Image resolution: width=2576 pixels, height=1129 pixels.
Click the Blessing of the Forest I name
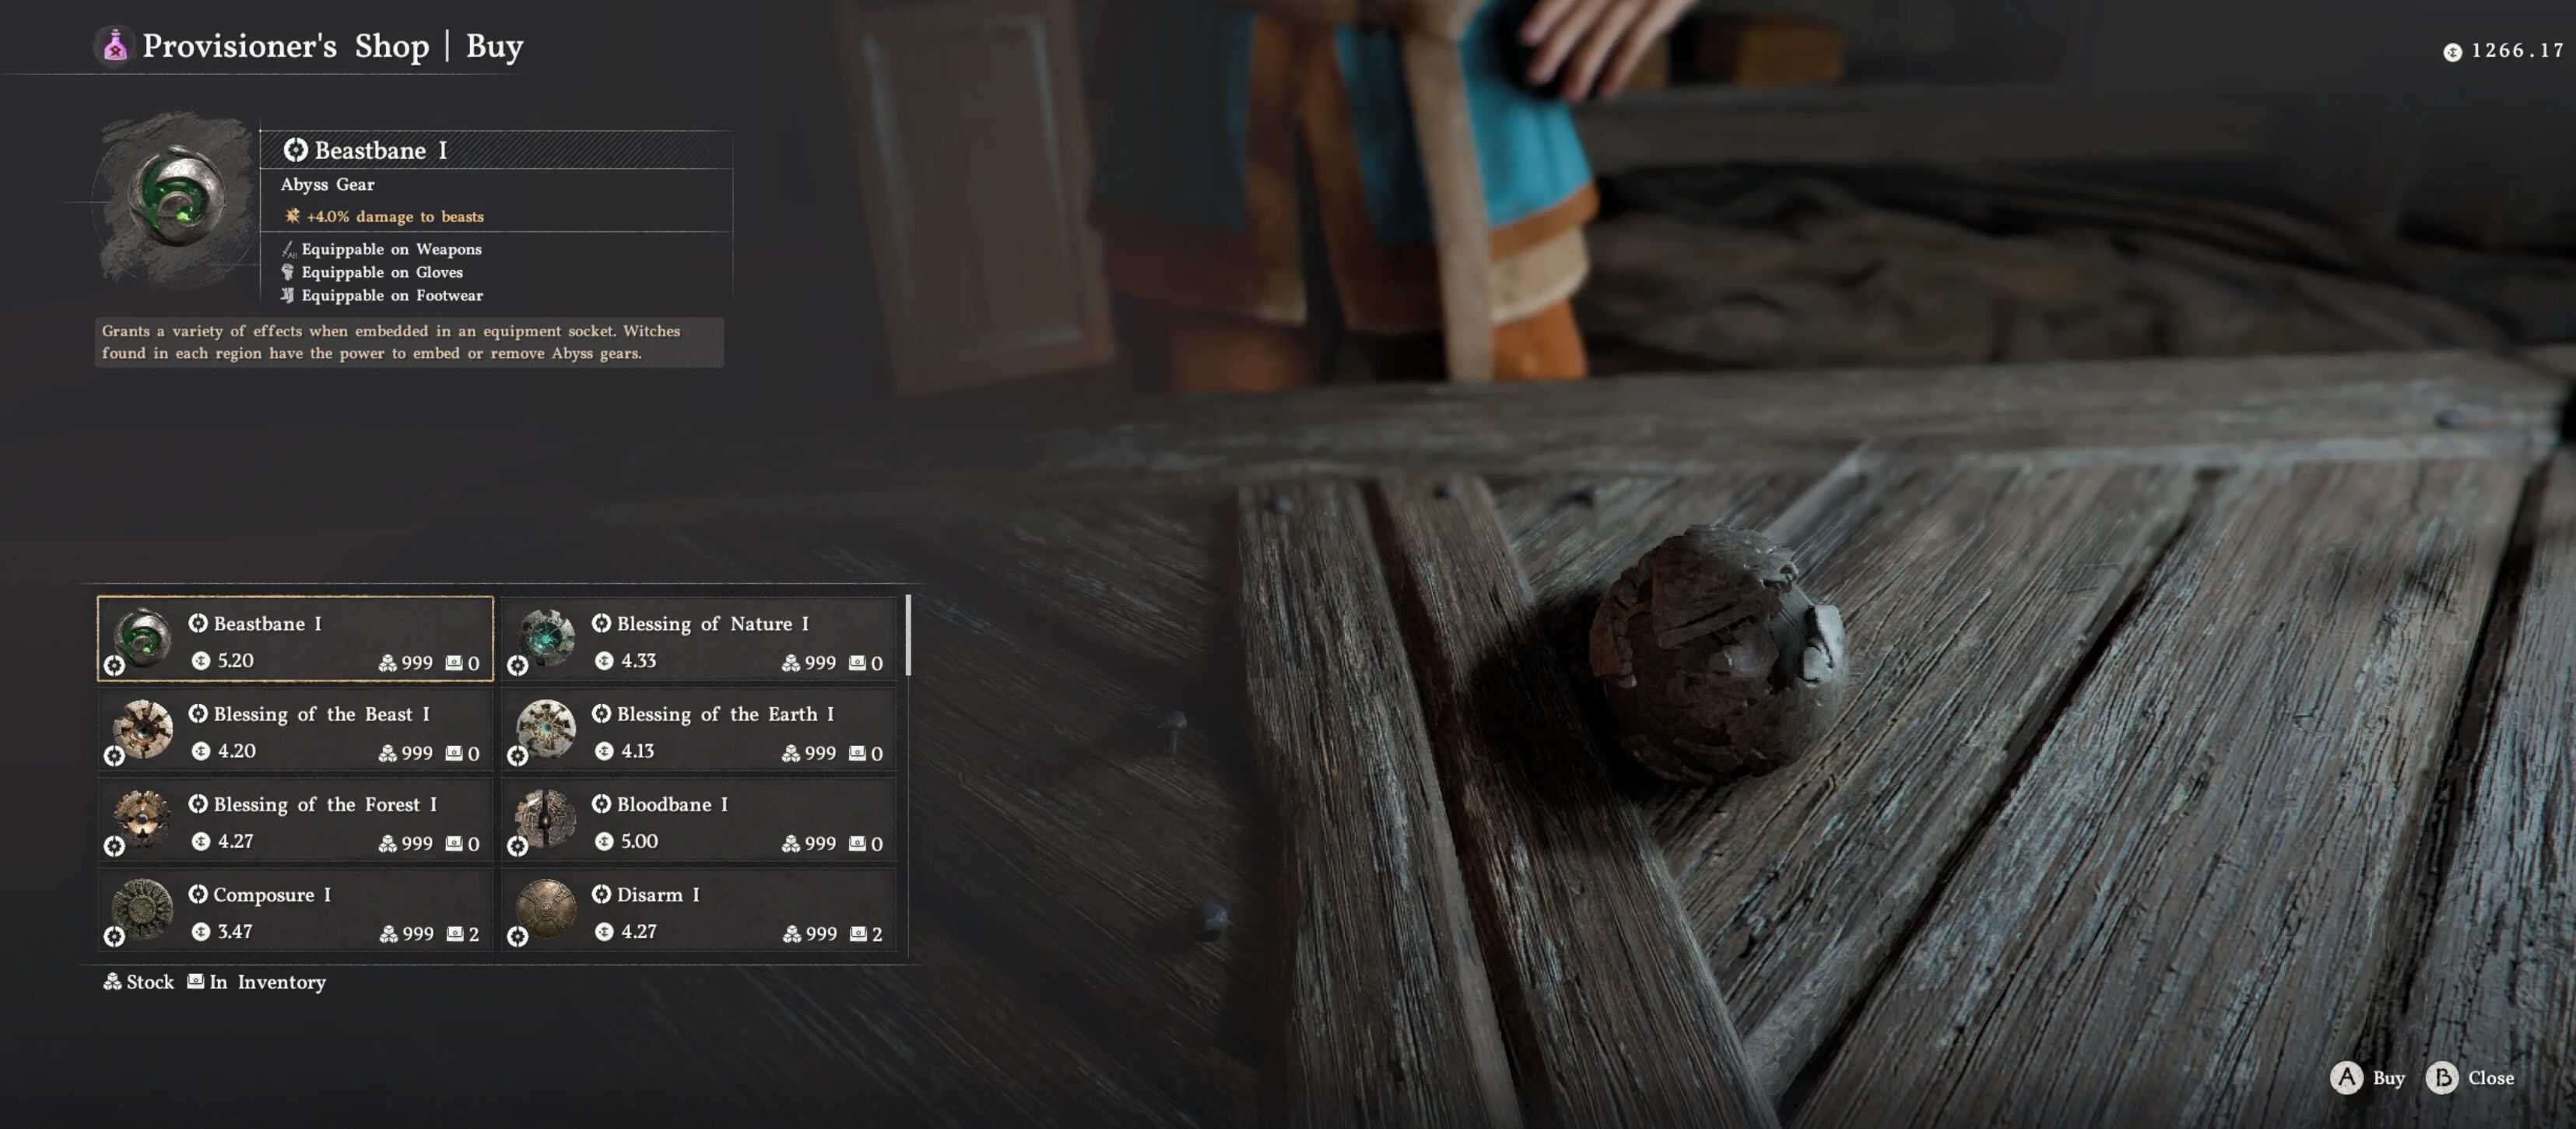[x=326, y=804]
